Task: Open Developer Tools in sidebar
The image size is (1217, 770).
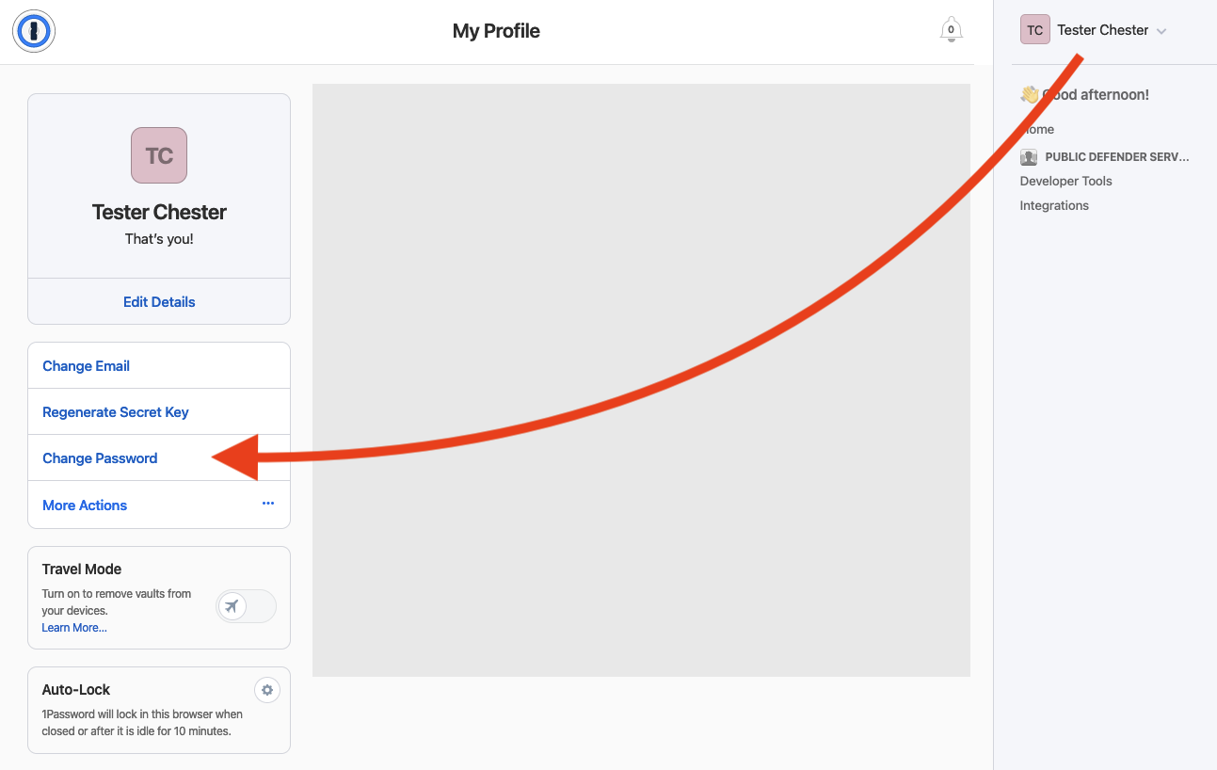Action: 1065,181
